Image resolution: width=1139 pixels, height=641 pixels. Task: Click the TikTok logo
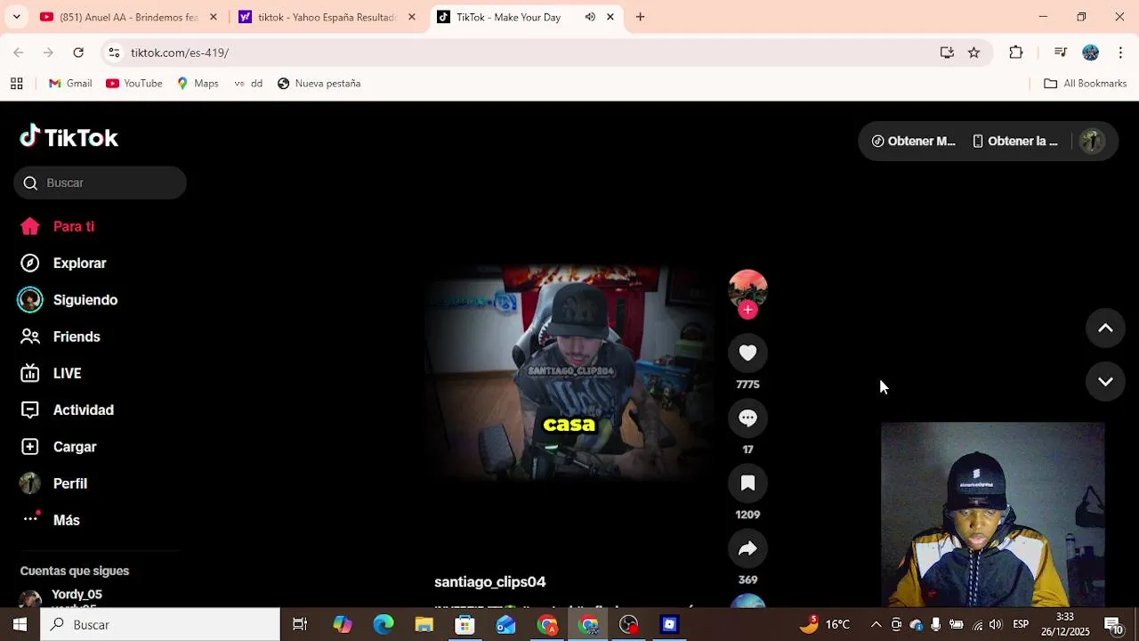coord(69,137)
